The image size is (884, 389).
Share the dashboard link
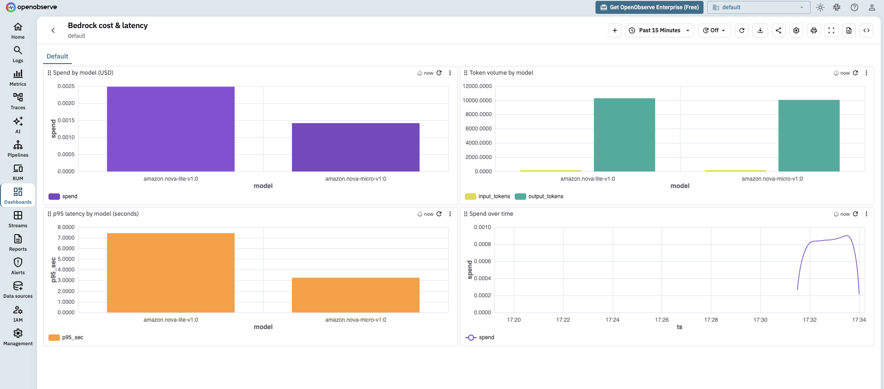click(779, 30)
